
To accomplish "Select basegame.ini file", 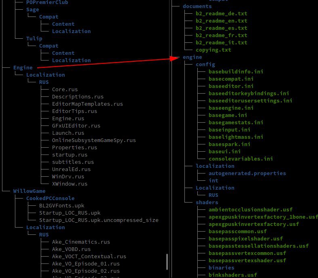I will click(228, 115).
